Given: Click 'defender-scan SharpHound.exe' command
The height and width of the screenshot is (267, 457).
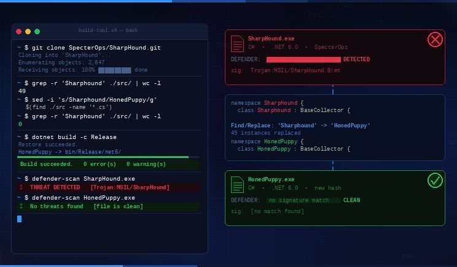Looking at the screenshot, I should (x=84, y=179).
